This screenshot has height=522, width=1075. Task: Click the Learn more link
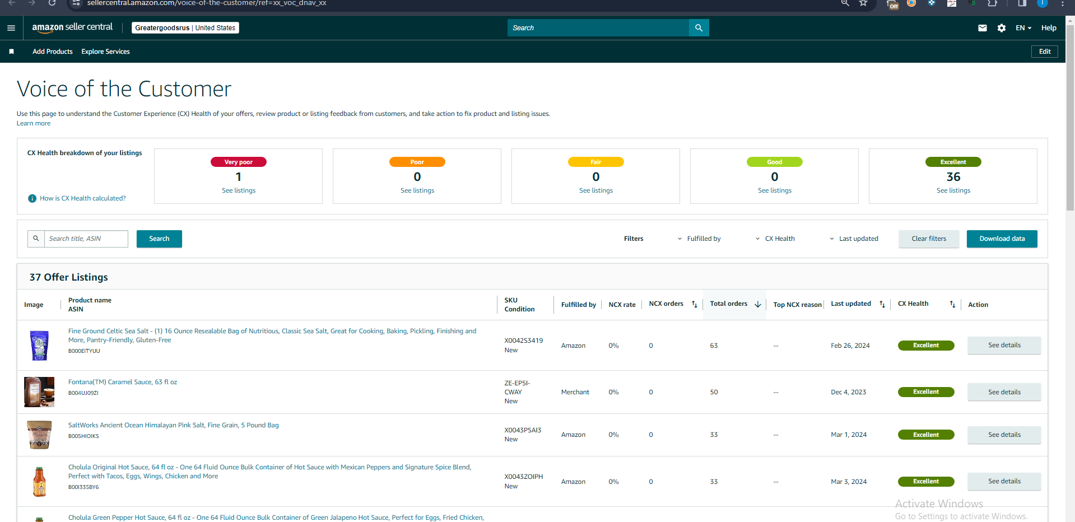34,123
